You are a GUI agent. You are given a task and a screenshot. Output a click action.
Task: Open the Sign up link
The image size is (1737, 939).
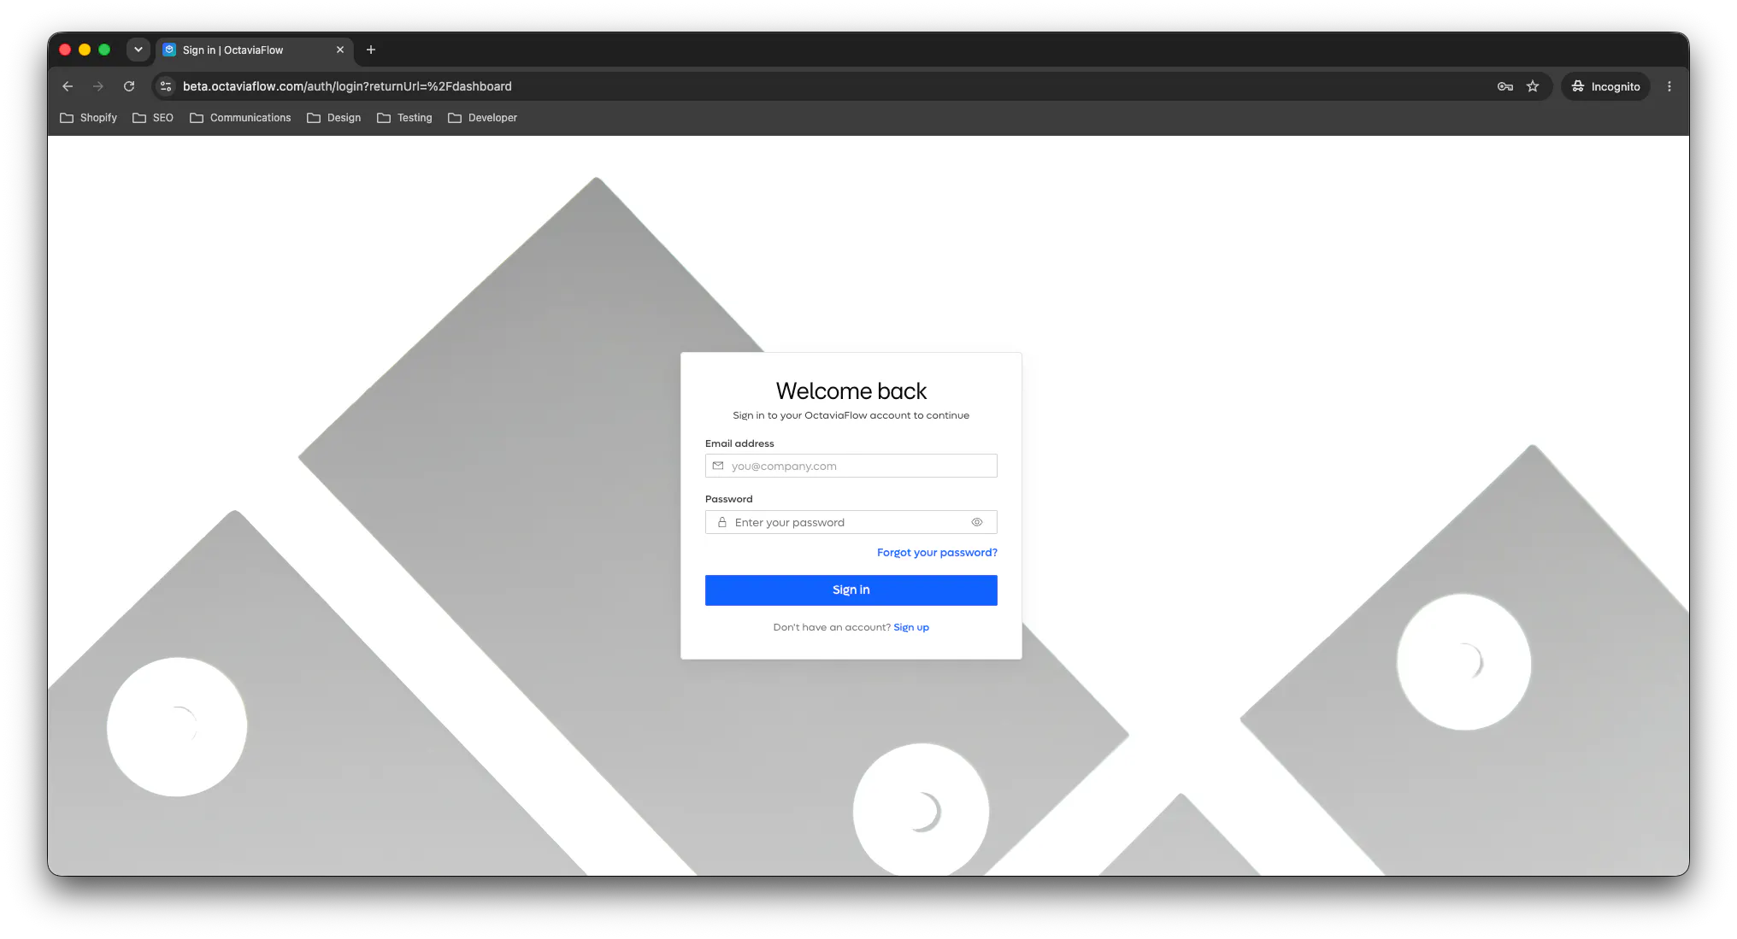911,627
